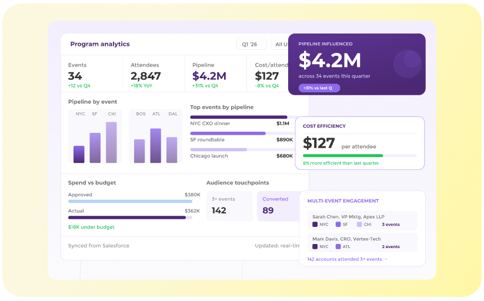This screenshot has width=484, height=301.
Task: Select the Sarah Chen, VP Mktg engagement row
Action: click(362, 220)
